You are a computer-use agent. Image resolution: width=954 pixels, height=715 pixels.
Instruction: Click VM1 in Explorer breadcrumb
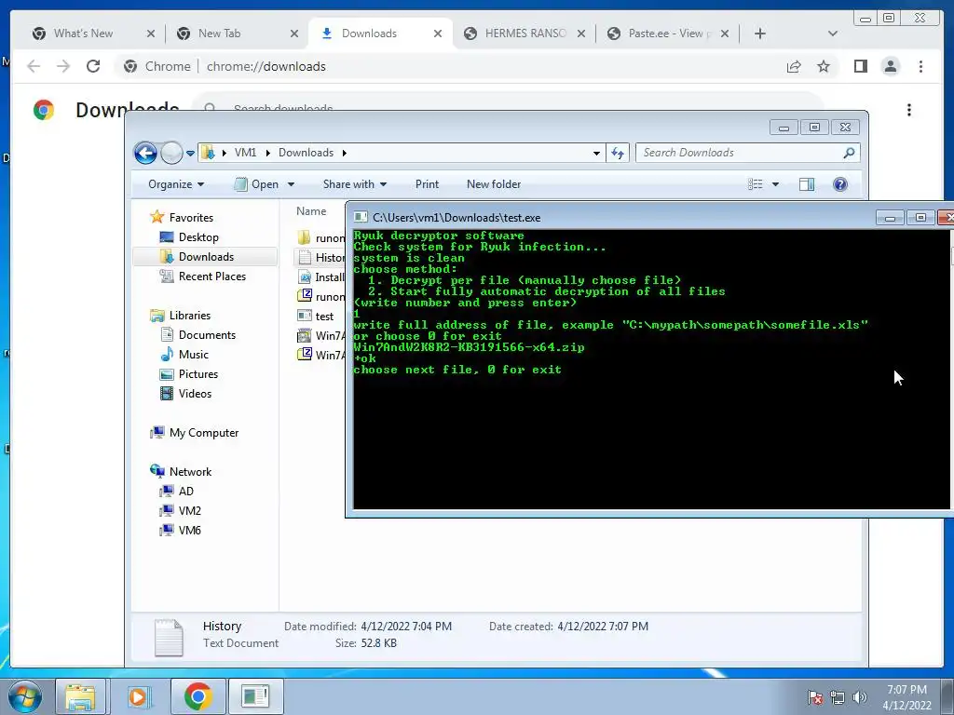click(x=245, y=153)
